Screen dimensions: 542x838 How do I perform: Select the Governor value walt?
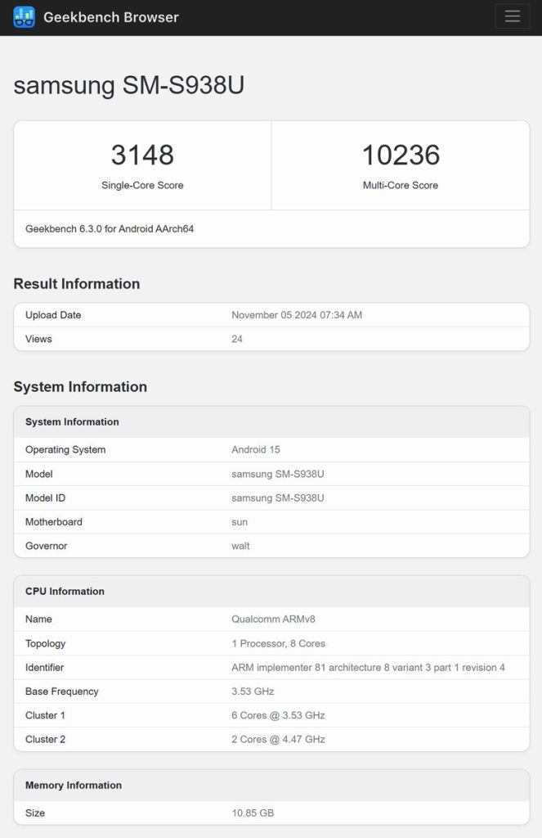tap(240, 546)
